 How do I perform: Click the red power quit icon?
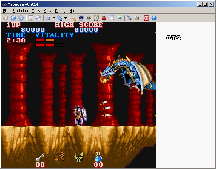[x=146, y=18]
